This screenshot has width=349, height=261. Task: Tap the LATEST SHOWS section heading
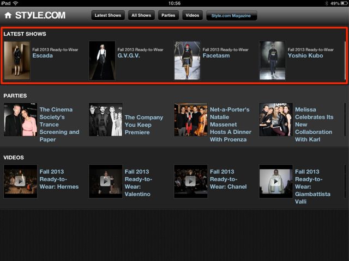click(x=25, y=34)
